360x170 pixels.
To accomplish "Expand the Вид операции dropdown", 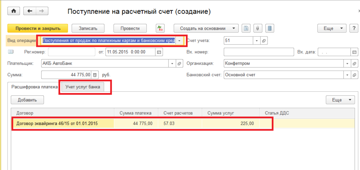I will tap(179, 41).
